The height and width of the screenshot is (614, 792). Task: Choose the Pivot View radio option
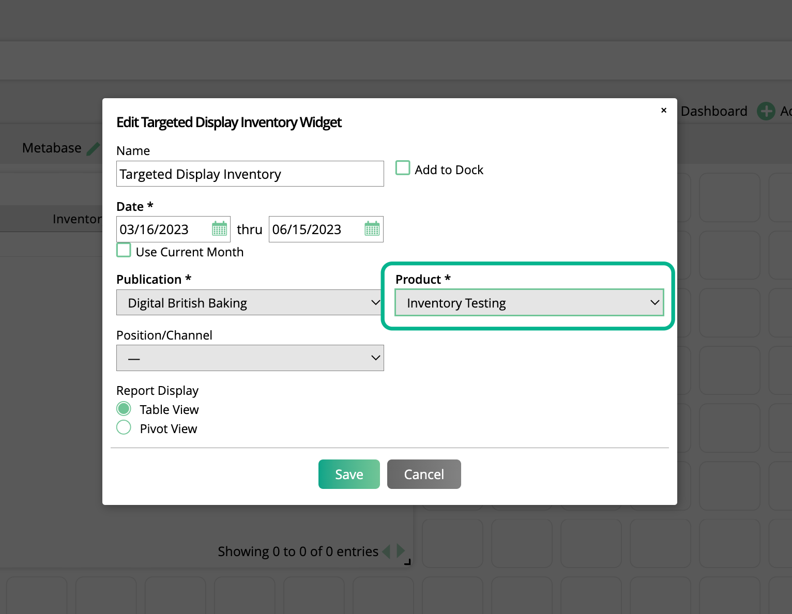(124, 428)
